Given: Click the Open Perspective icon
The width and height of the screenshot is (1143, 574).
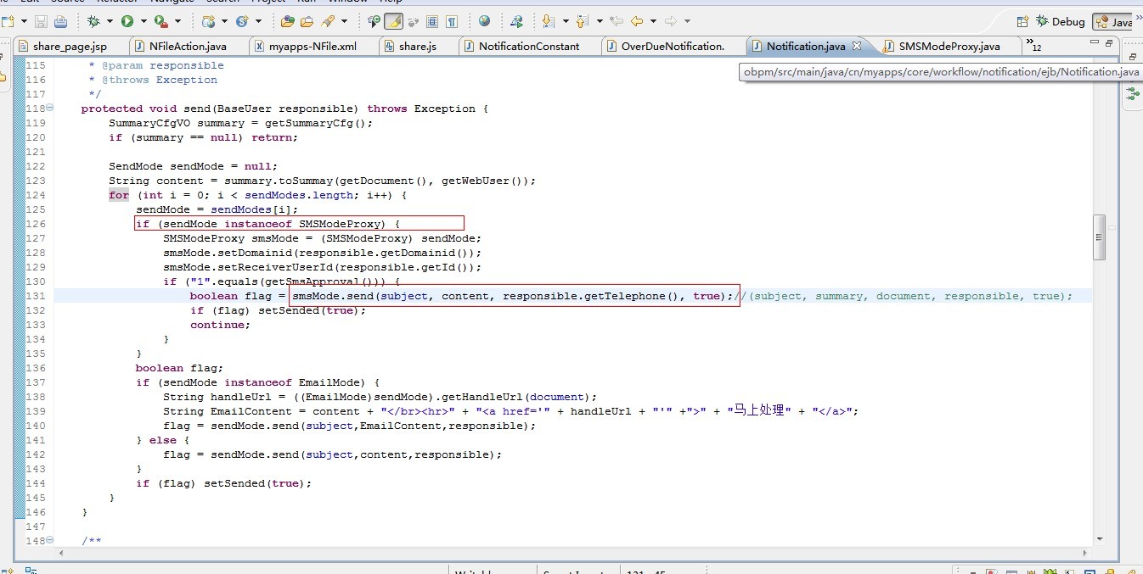Looking at the screenshot, I should [x=1022, y=22].
